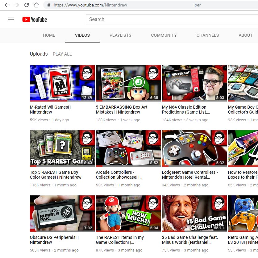Image resolution: width=258 pixels, height=258 pixels.
Task: Open the LodgeNet controller thumbnail
Action: [194, 148]
